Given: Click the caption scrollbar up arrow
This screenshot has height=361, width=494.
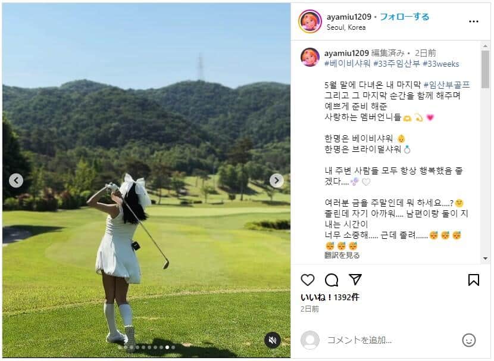Looking at the screenshot, I should [x=485, y=46].
